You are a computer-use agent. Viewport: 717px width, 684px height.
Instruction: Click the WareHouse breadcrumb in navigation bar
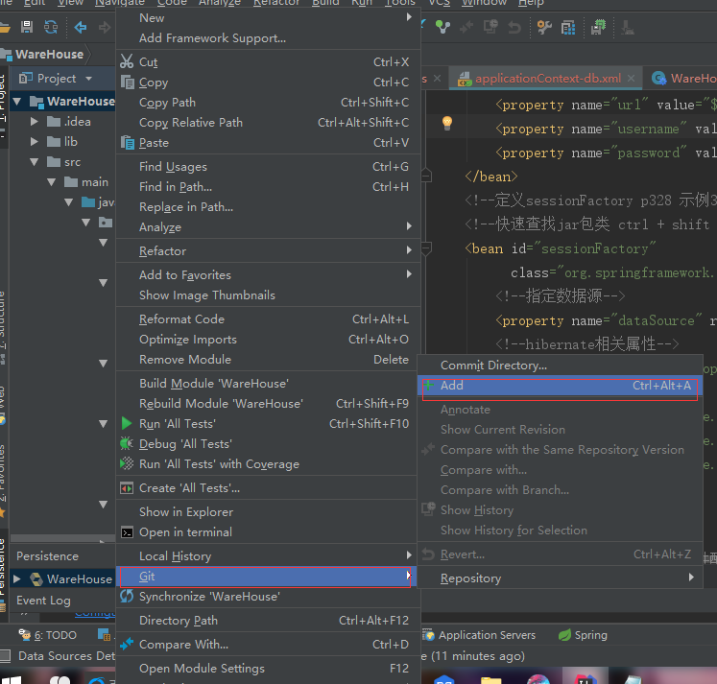49,55
